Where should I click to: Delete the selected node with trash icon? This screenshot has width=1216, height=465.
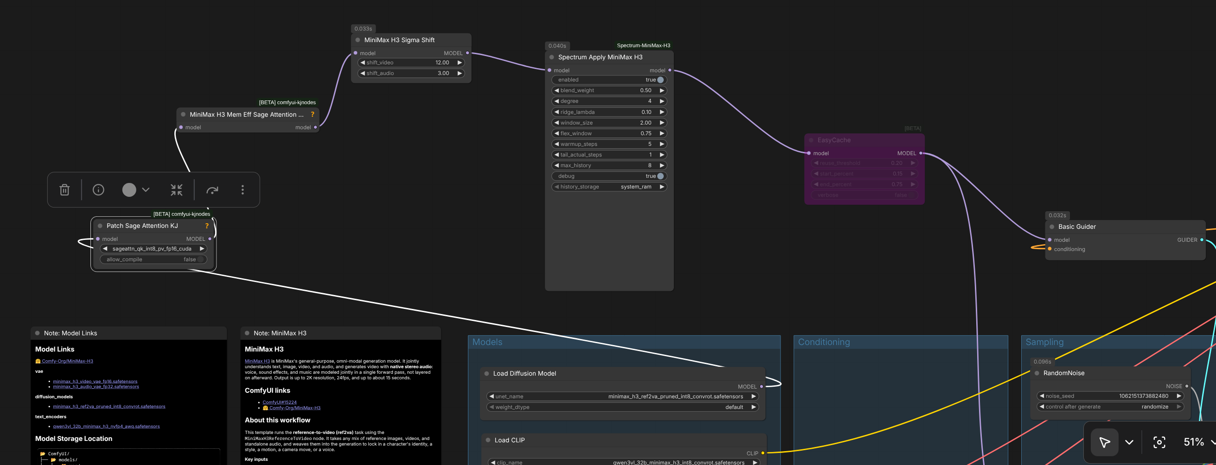[64, 189]
